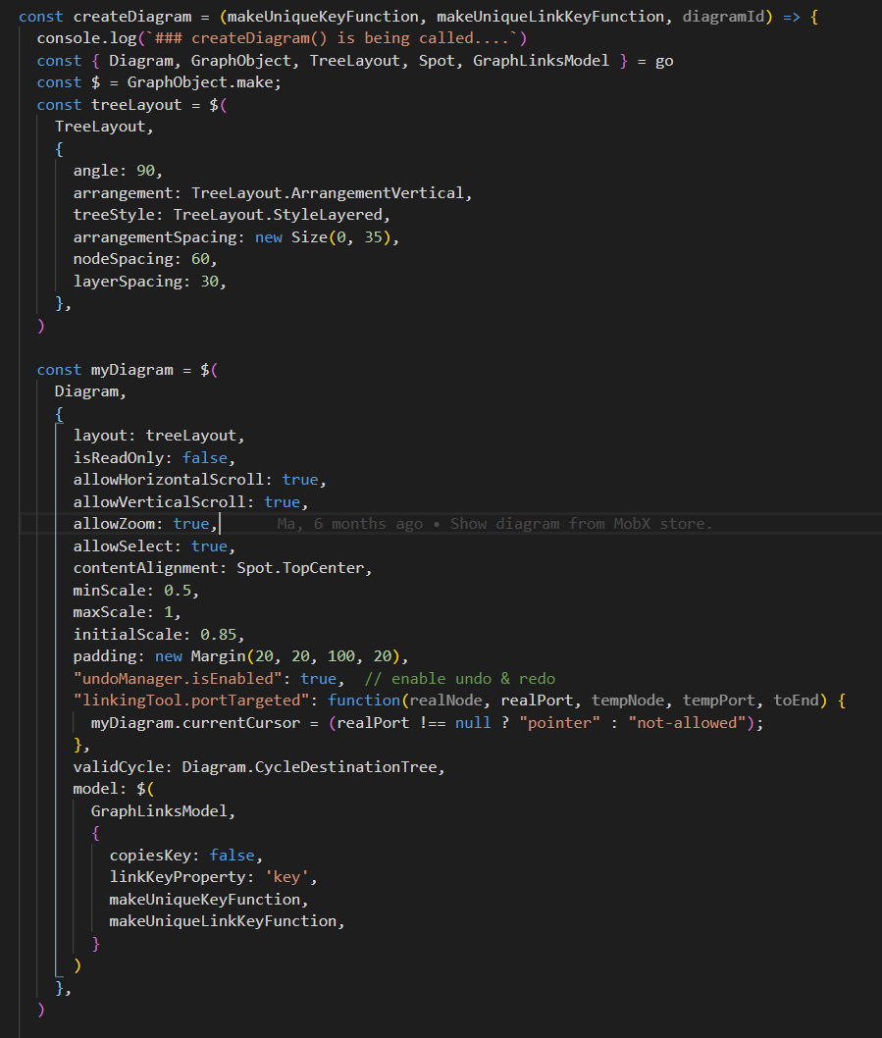Click the initialScale value 0.85

[219, 634]
